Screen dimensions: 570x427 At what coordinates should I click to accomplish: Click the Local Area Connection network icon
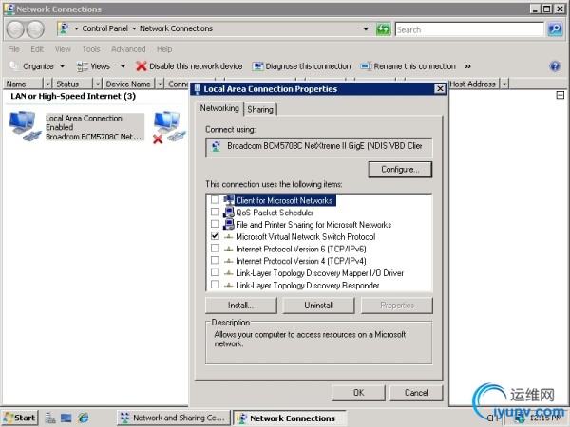click(25, 126)
